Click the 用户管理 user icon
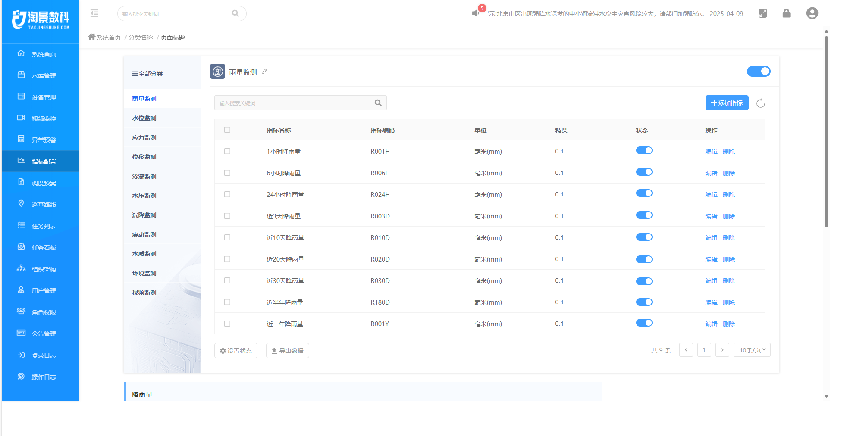Image resolution: width=847 pixels, height=436 pixels. pos(21,290)
